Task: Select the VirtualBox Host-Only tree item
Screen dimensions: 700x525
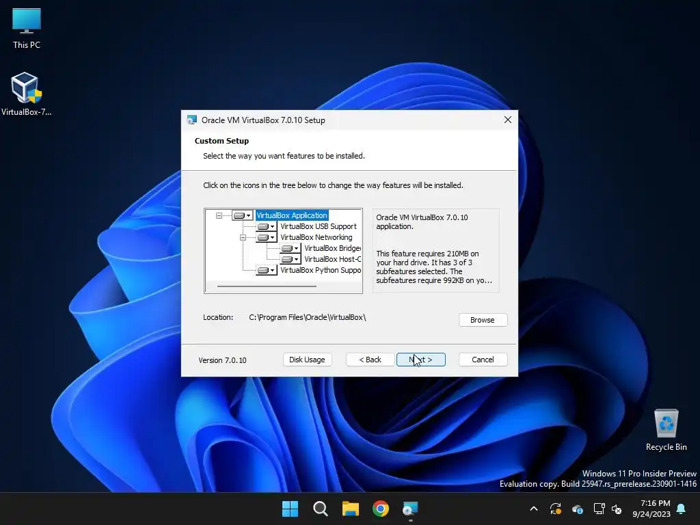Action: [x=333, y=259]
